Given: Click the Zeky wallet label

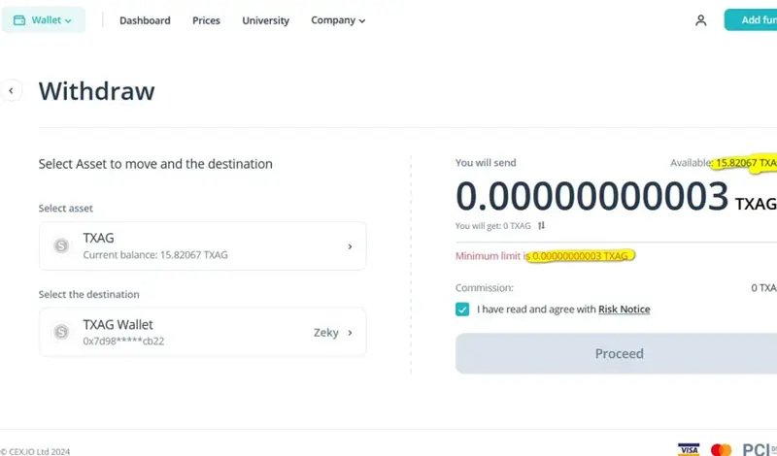Looking at the screenshot, I should click(x=326, y=333).
